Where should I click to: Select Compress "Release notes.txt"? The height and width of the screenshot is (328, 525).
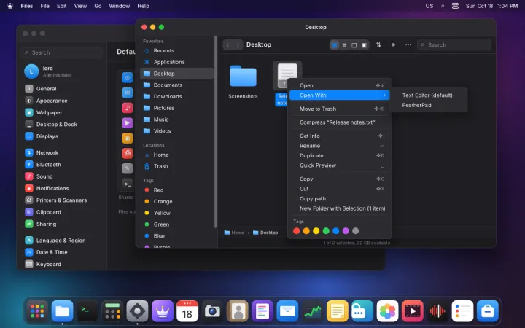pyautogui.click(x=340, y=122)
